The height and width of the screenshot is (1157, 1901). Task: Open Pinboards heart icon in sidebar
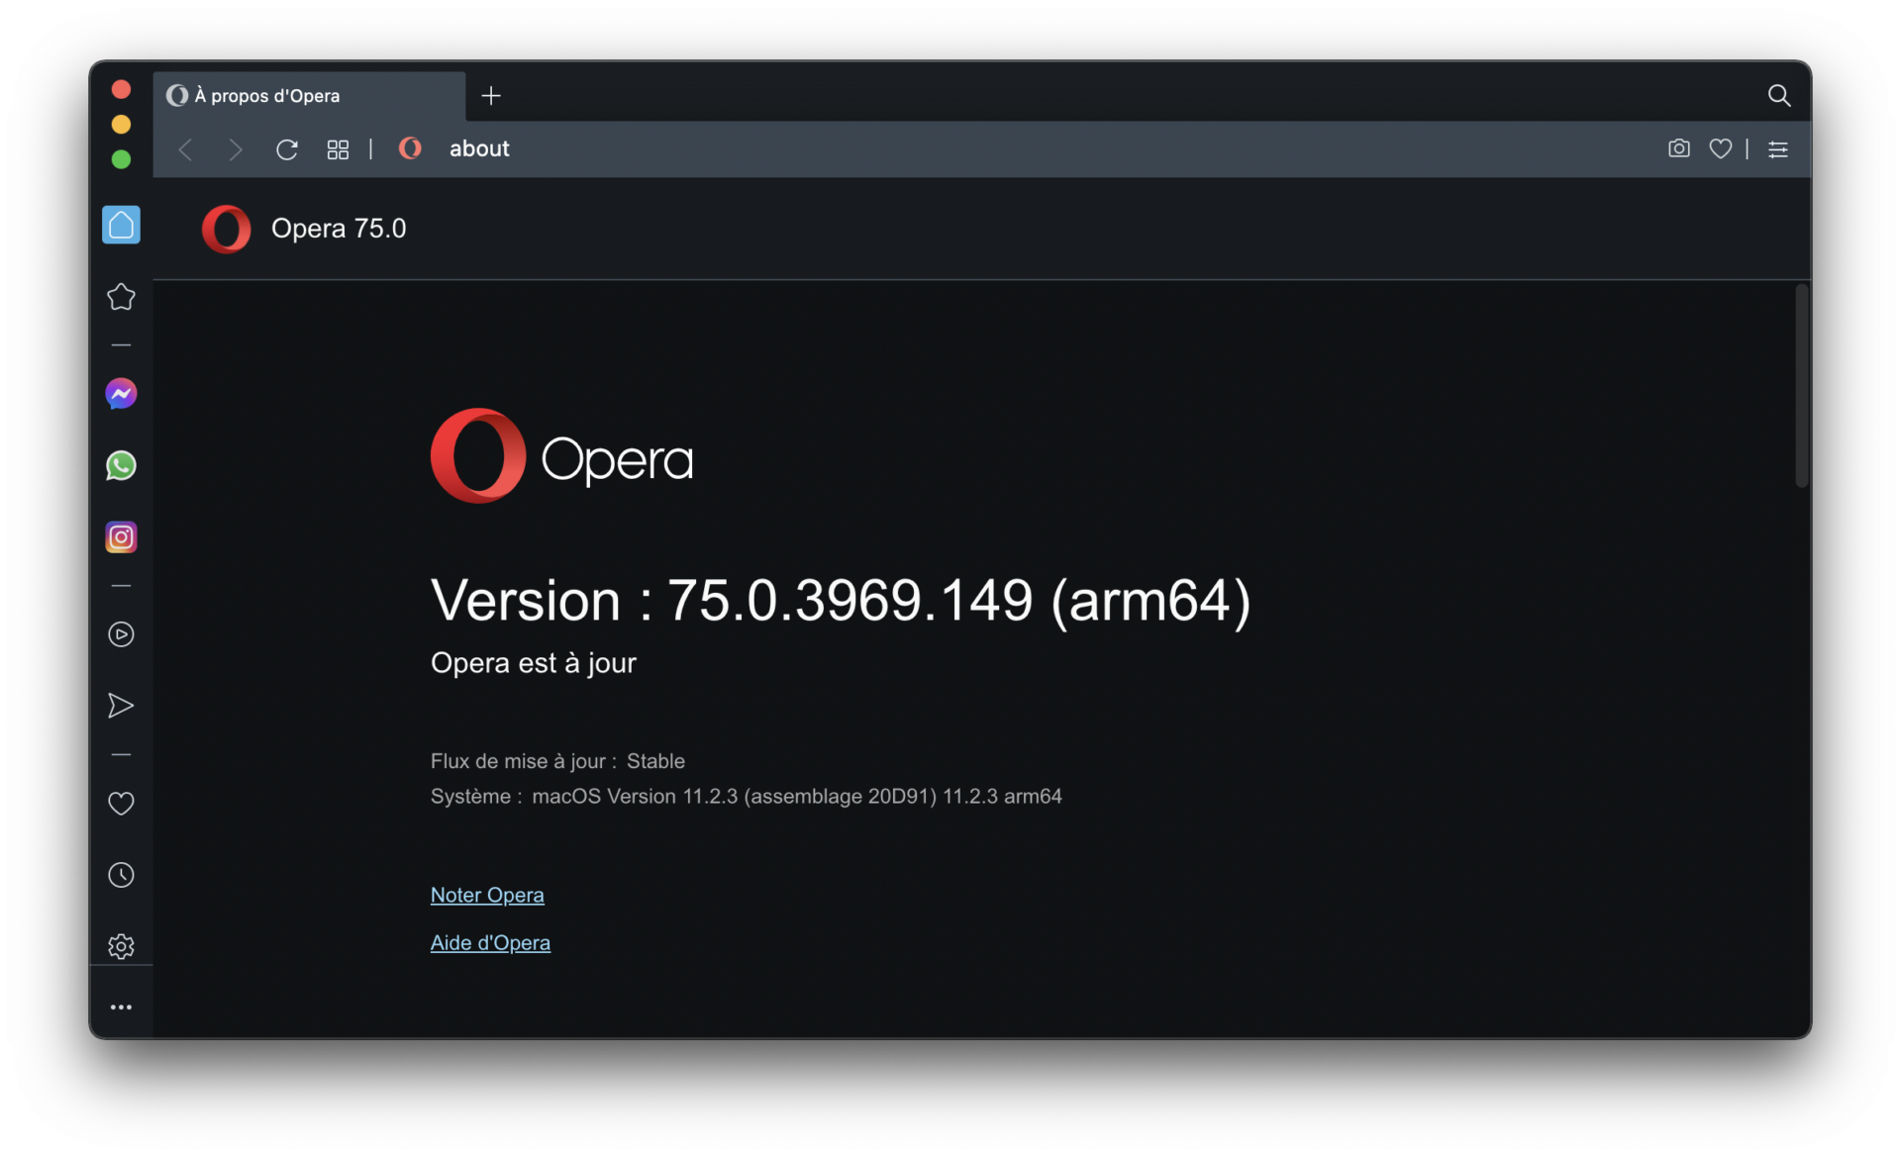click(121, 804)
